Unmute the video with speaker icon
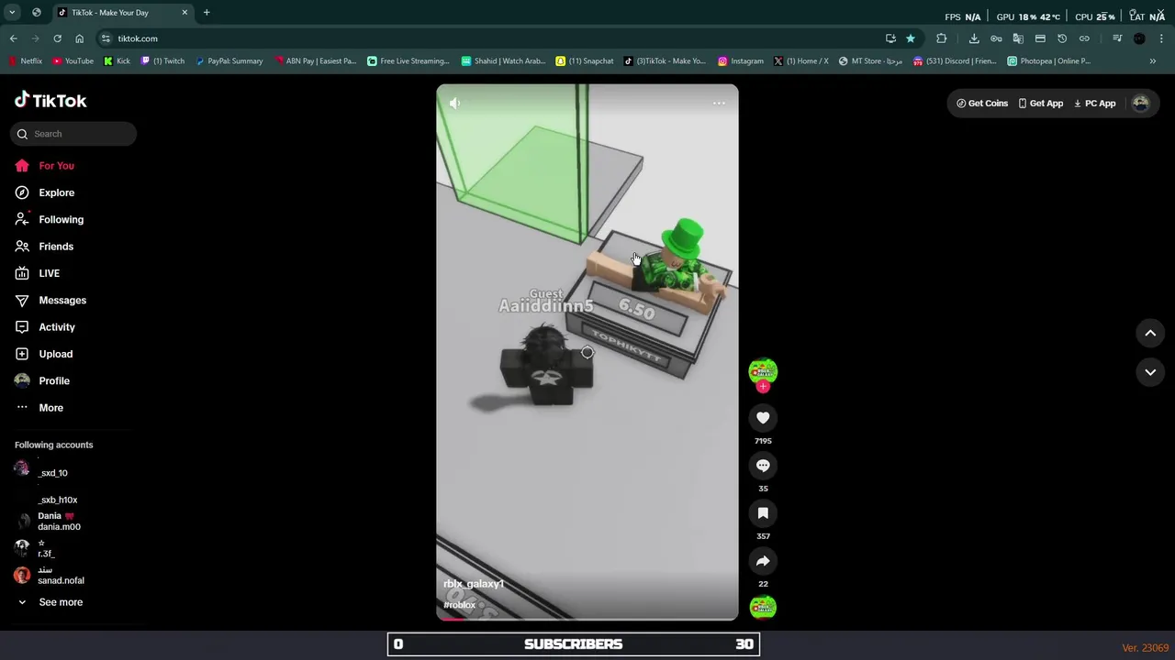This screenshot has height=660, width=1175. pos(454,104)
